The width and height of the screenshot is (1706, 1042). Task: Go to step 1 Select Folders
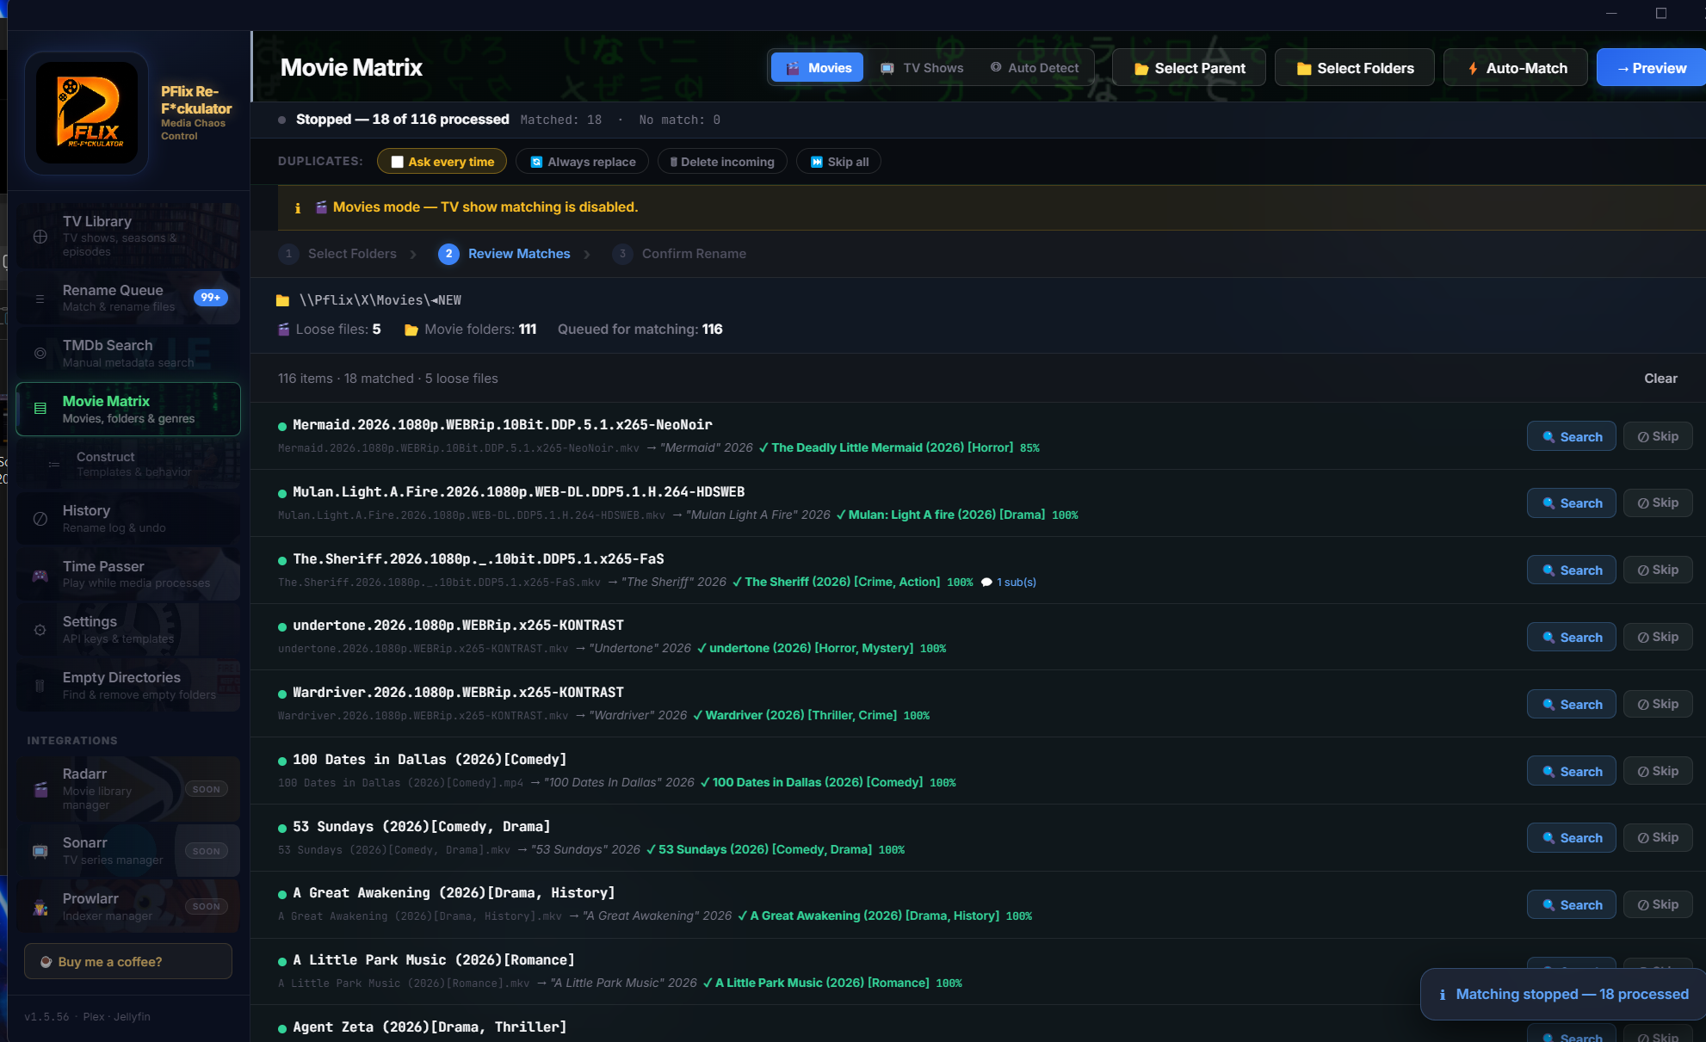point(338,254)
